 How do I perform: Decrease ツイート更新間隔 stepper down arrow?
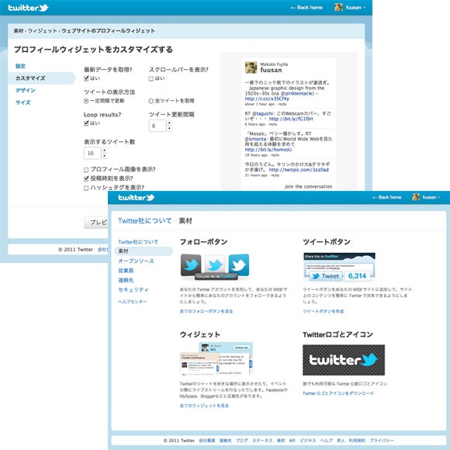(169, 128)
